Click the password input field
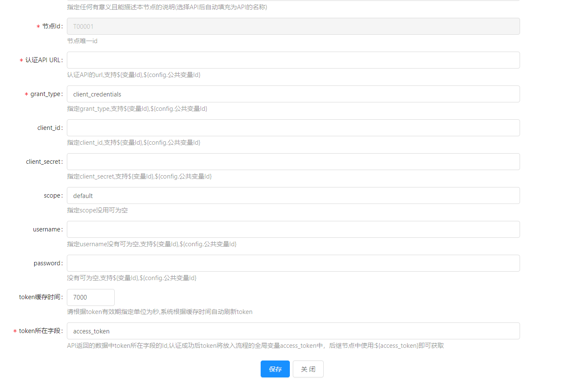Screen dimensions: 567x388 click(293, 263)
